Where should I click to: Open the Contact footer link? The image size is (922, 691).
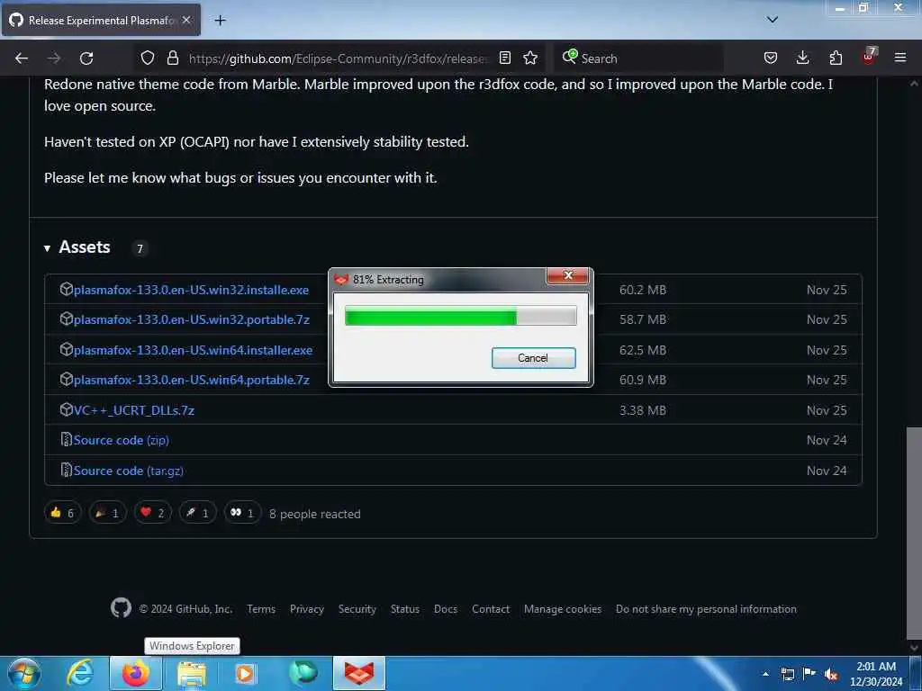point(491,609)
